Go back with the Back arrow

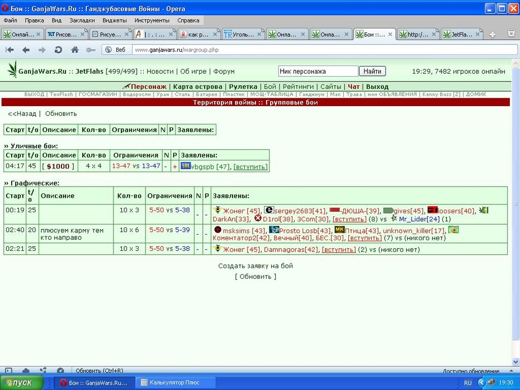(26, 50)
